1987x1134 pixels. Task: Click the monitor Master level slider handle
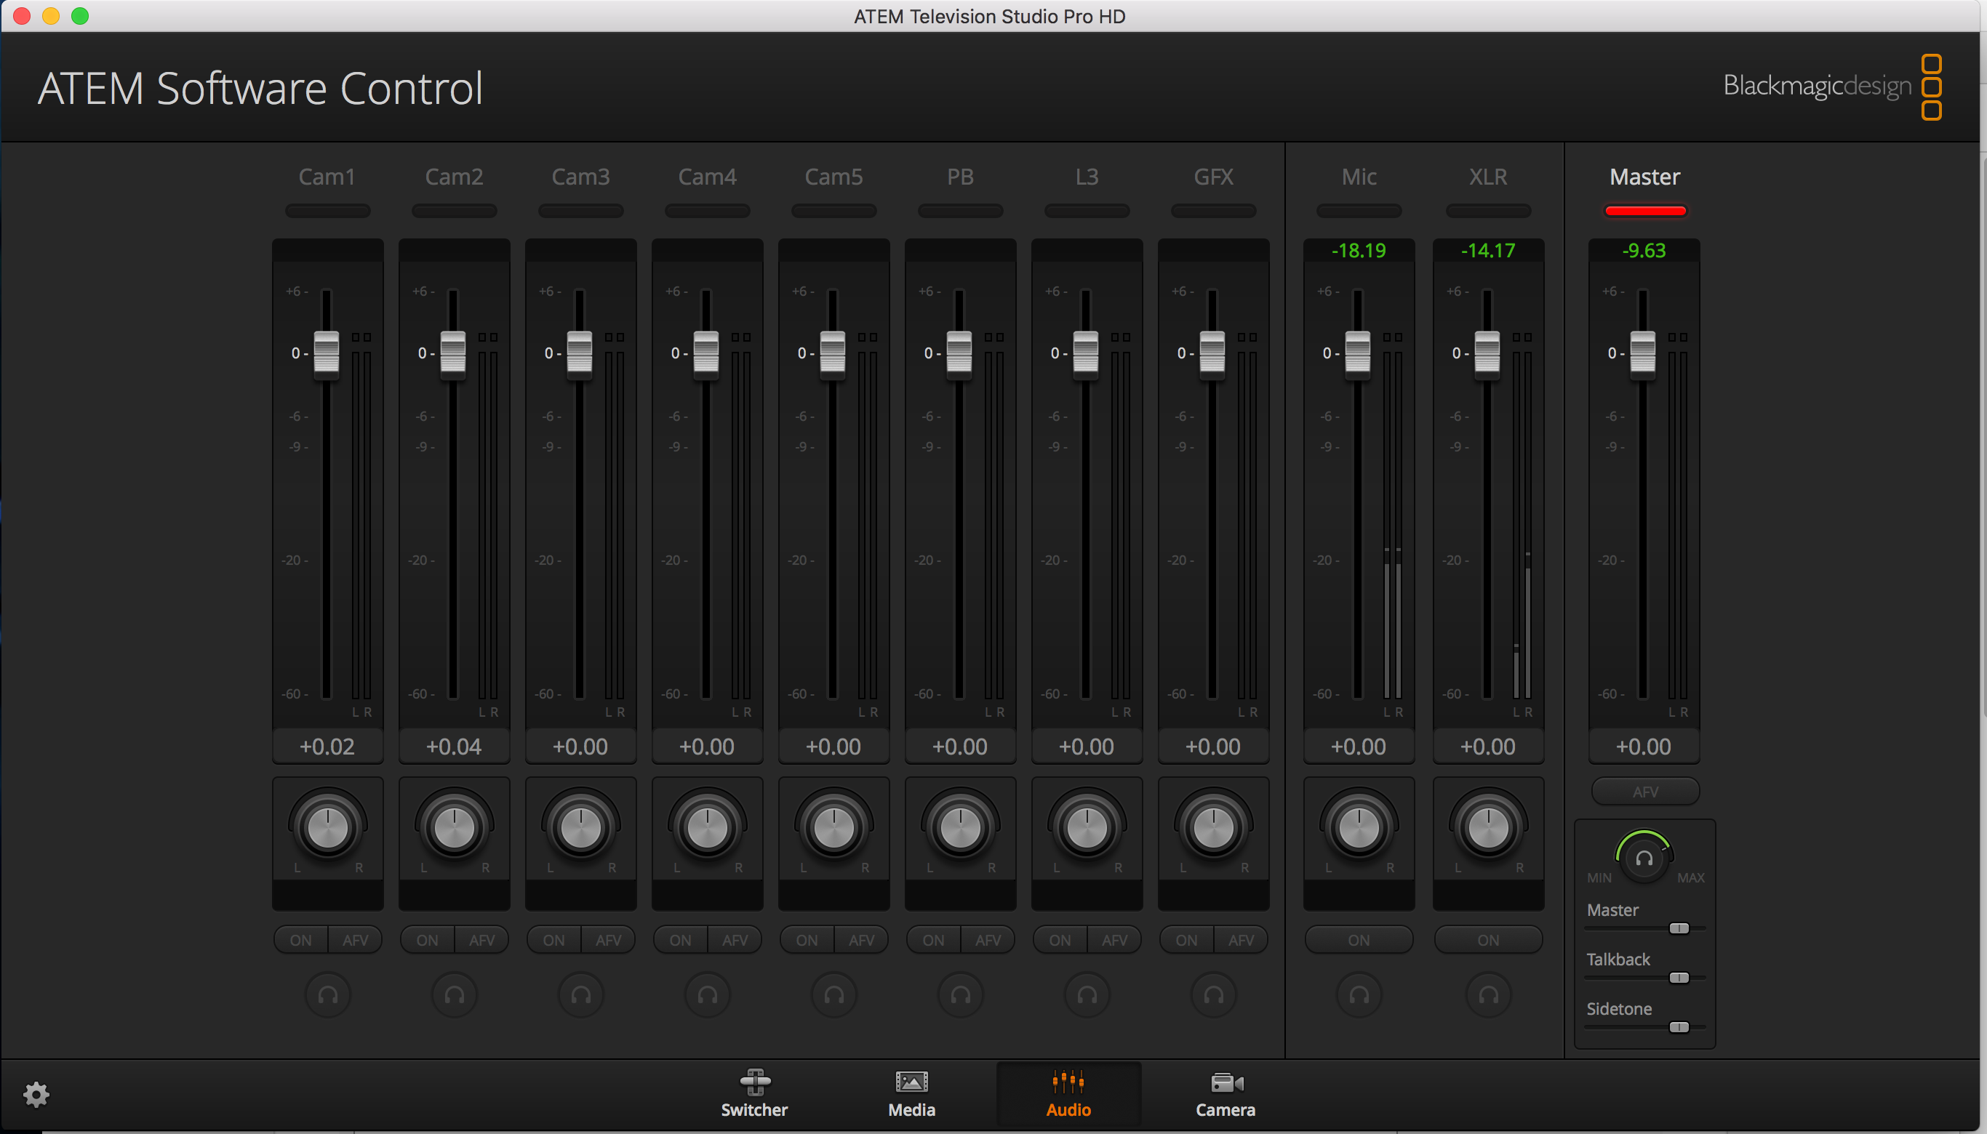(1679, 928)
